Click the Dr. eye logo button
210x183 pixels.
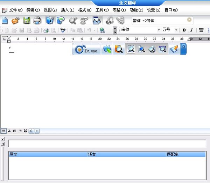pyautogui.click(x=87, y=50)
